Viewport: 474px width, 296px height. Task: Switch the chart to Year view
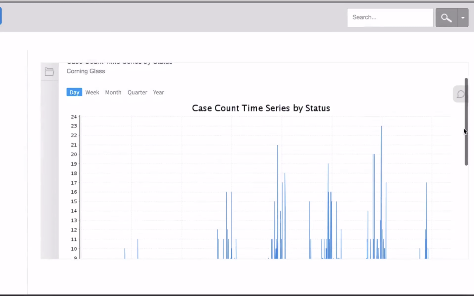coord(158,92)
